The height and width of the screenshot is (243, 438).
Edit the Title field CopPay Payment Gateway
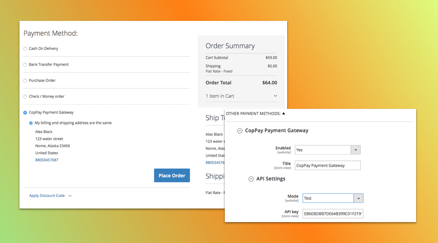tap(328, 165)
